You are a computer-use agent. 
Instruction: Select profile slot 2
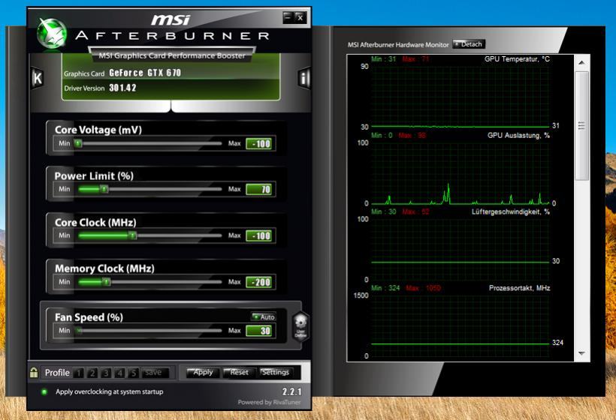(x=92, y=373)
